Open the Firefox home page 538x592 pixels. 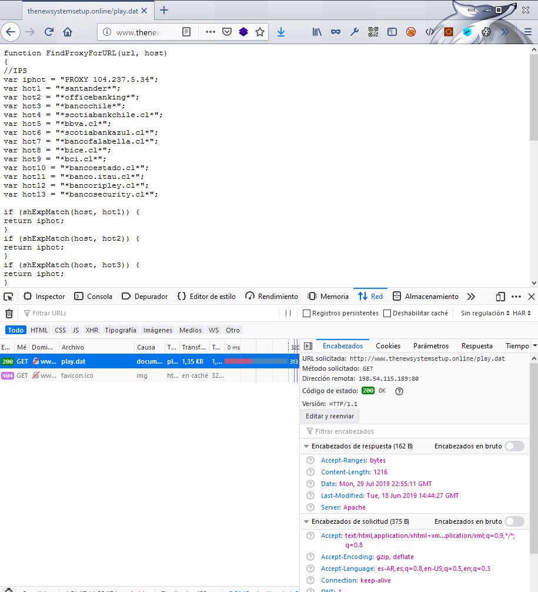[68, 32]
